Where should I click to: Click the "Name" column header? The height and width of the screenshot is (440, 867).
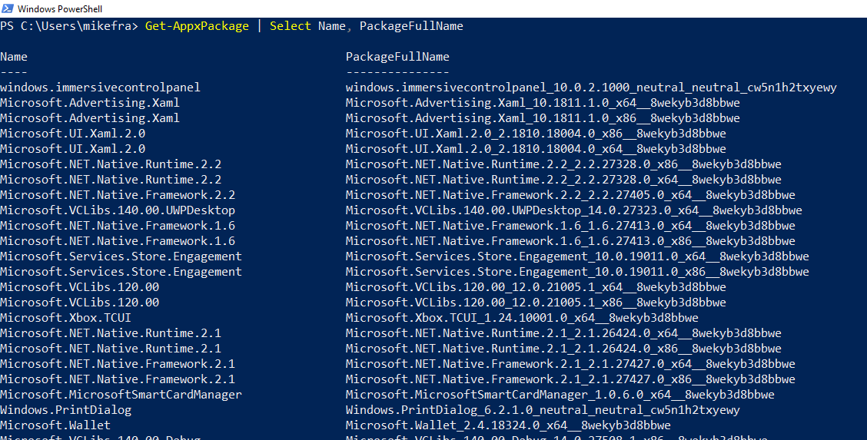point(14,56)
